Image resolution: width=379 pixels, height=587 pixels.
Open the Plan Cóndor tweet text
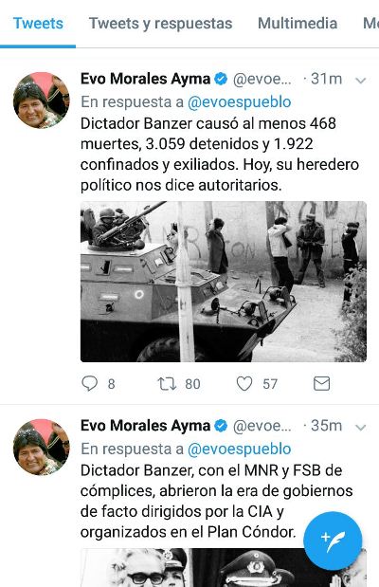point(217,501)
